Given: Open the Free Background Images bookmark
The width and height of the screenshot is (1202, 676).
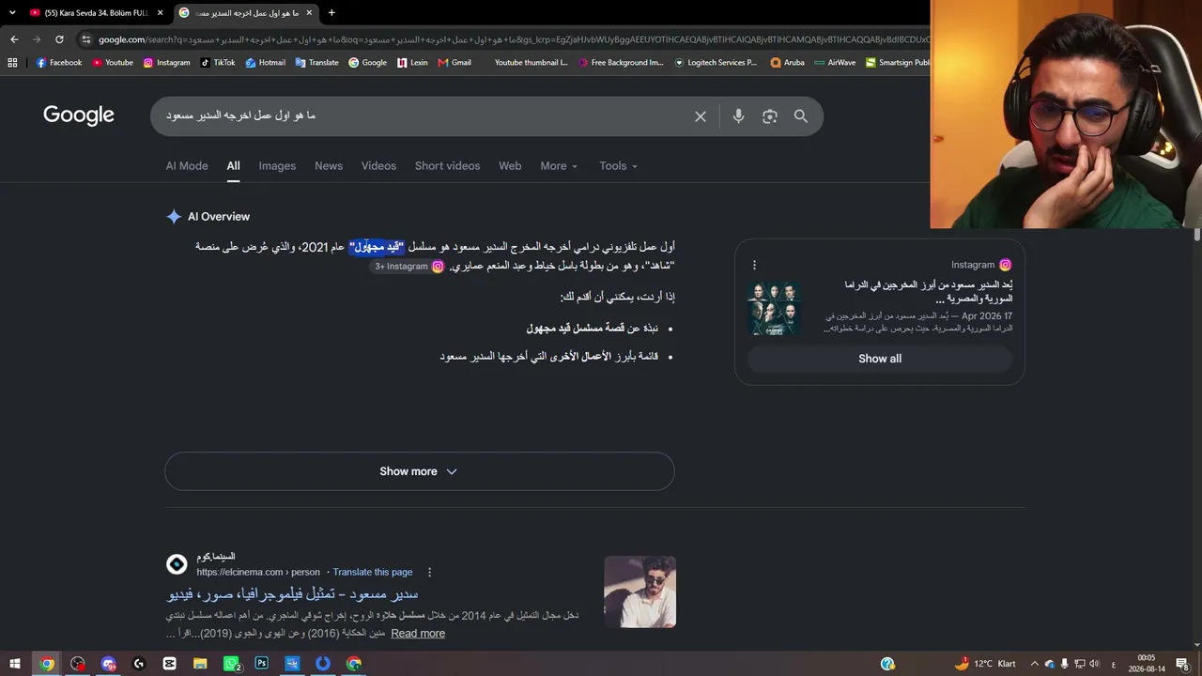Looking at the screenshot, I should click(x=621, y=63).
